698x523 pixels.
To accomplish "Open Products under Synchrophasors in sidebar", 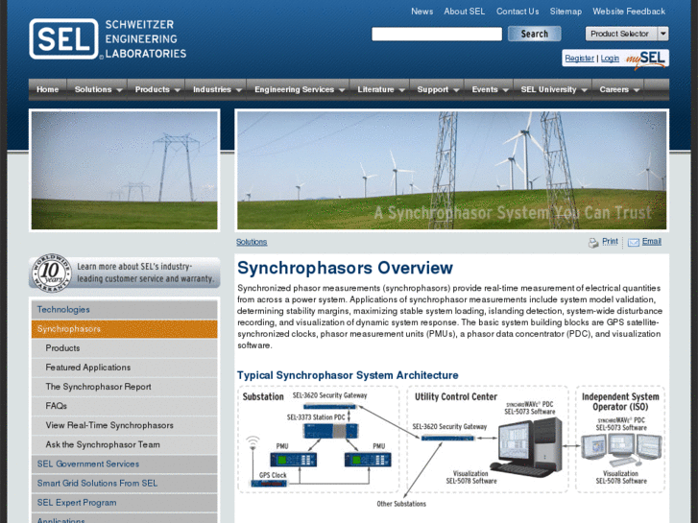I will (124, 348).
